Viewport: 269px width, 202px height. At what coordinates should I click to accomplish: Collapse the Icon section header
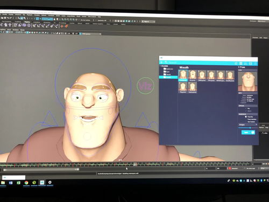tap(248, 70)
